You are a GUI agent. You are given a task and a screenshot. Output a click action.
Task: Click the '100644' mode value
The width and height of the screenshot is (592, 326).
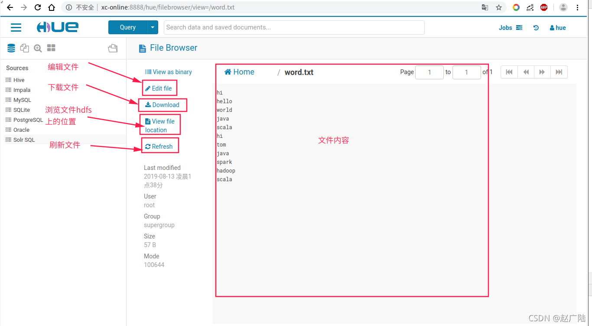click(x=154, y=265)
